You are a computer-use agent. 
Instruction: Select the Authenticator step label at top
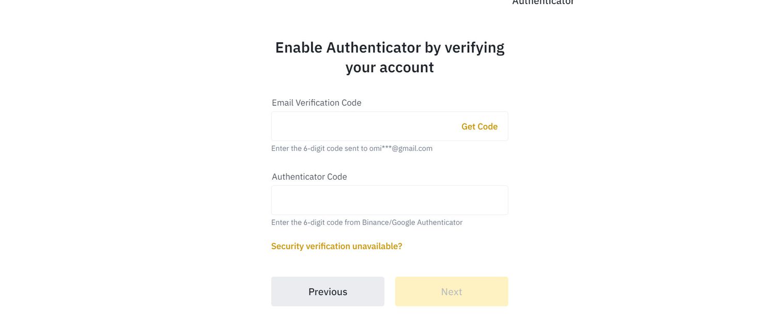543,3
